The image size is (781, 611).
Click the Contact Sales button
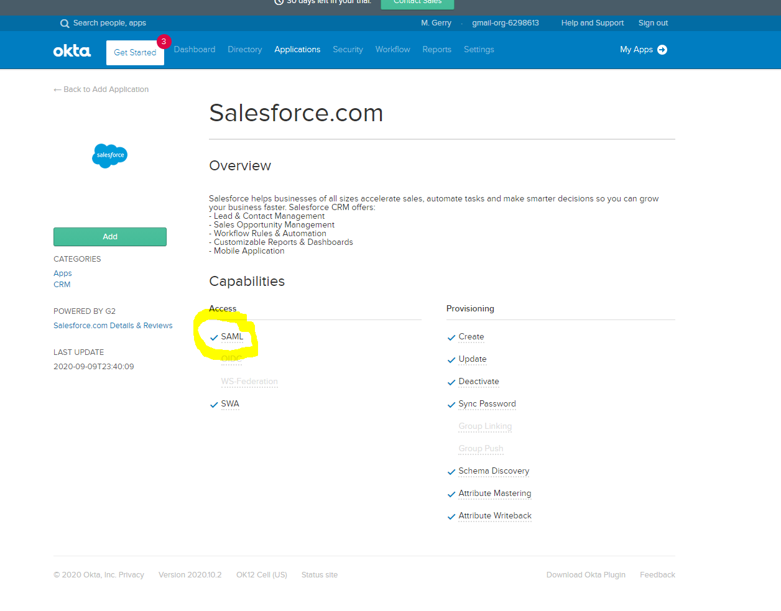[417, 3]
